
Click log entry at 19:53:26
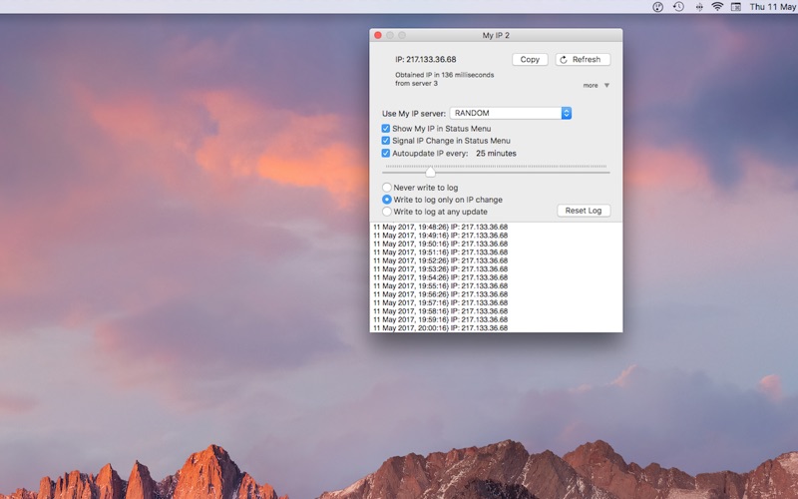(x=440, y=268)
